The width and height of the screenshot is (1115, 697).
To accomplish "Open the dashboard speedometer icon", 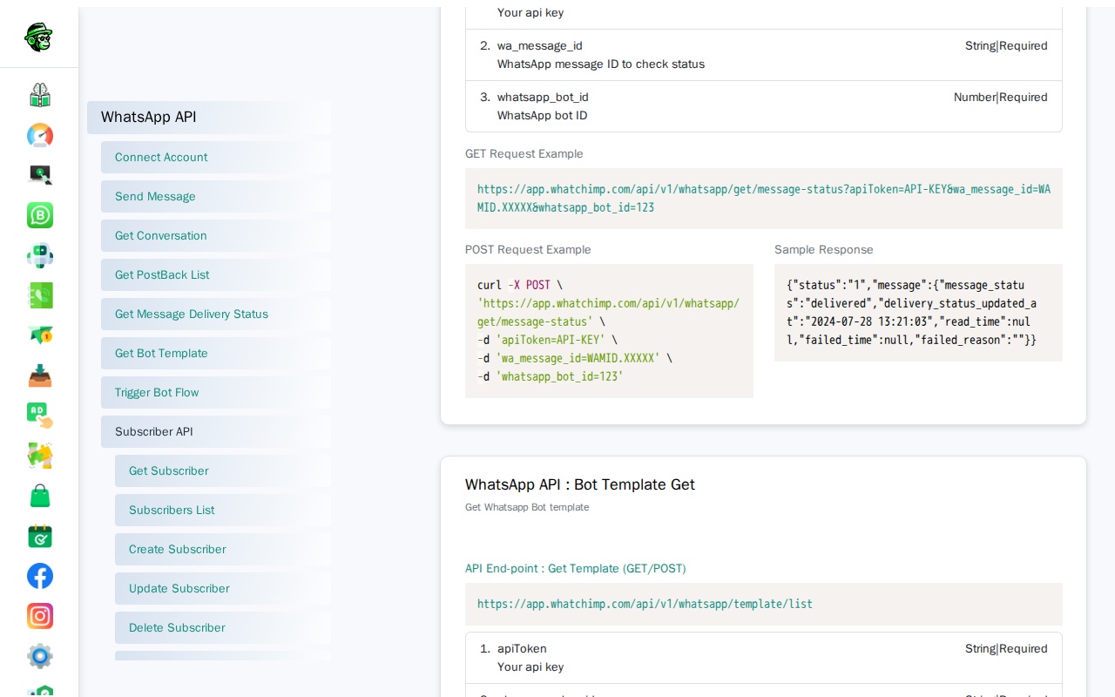I will 40,135.
